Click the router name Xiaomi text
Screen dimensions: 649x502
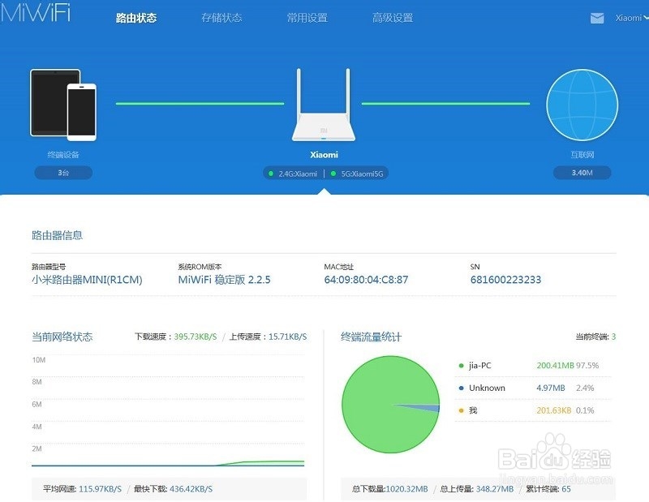point(324,155)
